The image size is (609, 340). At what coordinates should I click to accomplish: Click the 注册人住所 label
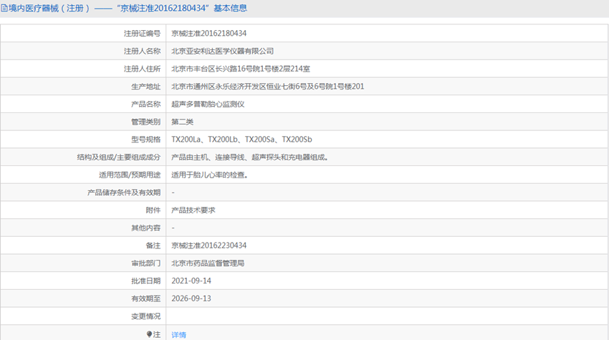coord(142,69)
